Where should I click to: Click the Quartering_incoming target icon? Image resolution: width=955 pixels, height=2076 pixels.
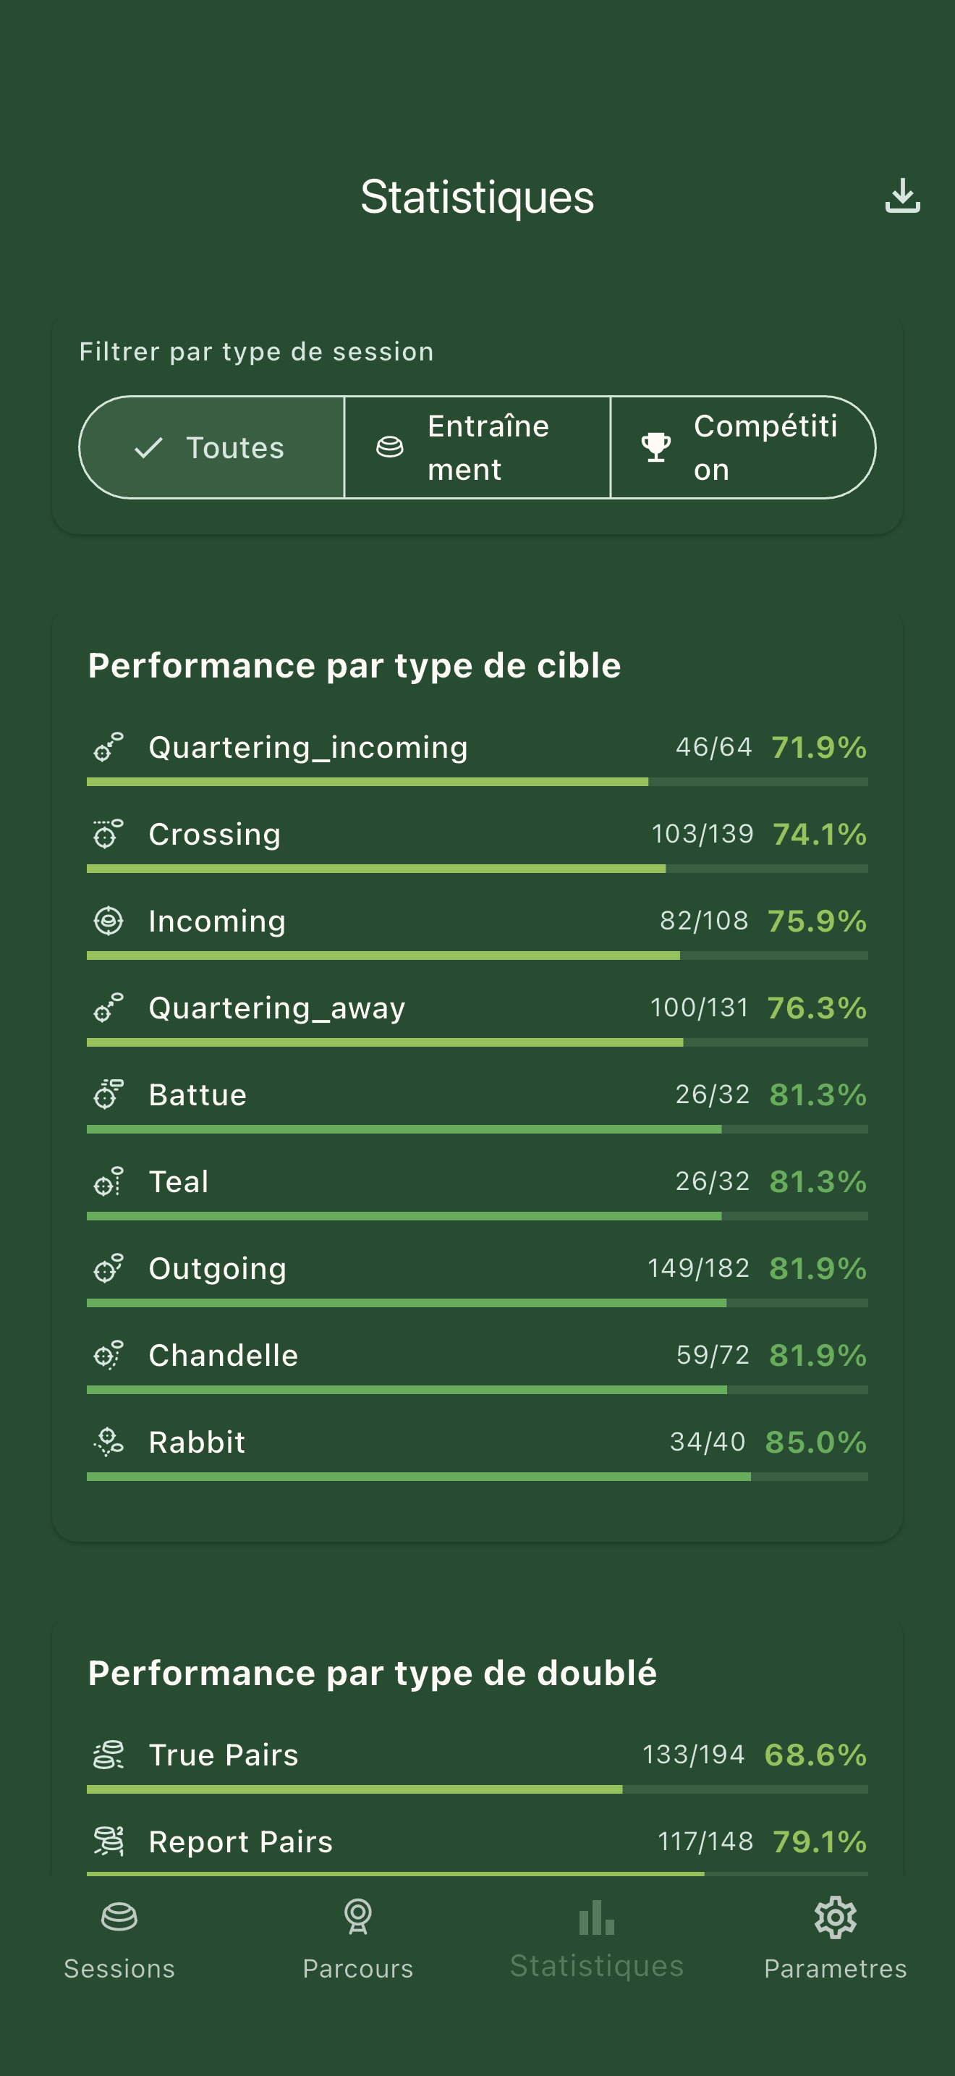coord(109,747)
